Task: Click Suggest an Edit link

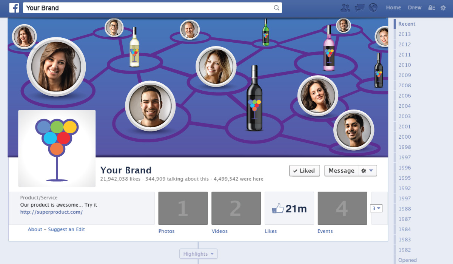Action: click(x=66, y=229)
